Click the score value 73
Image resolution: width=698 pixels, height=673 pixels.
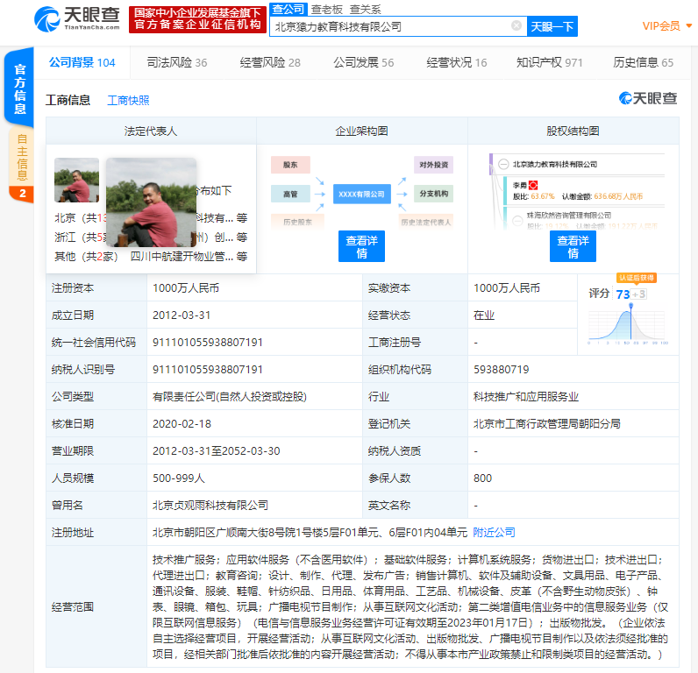coord(623,294)
